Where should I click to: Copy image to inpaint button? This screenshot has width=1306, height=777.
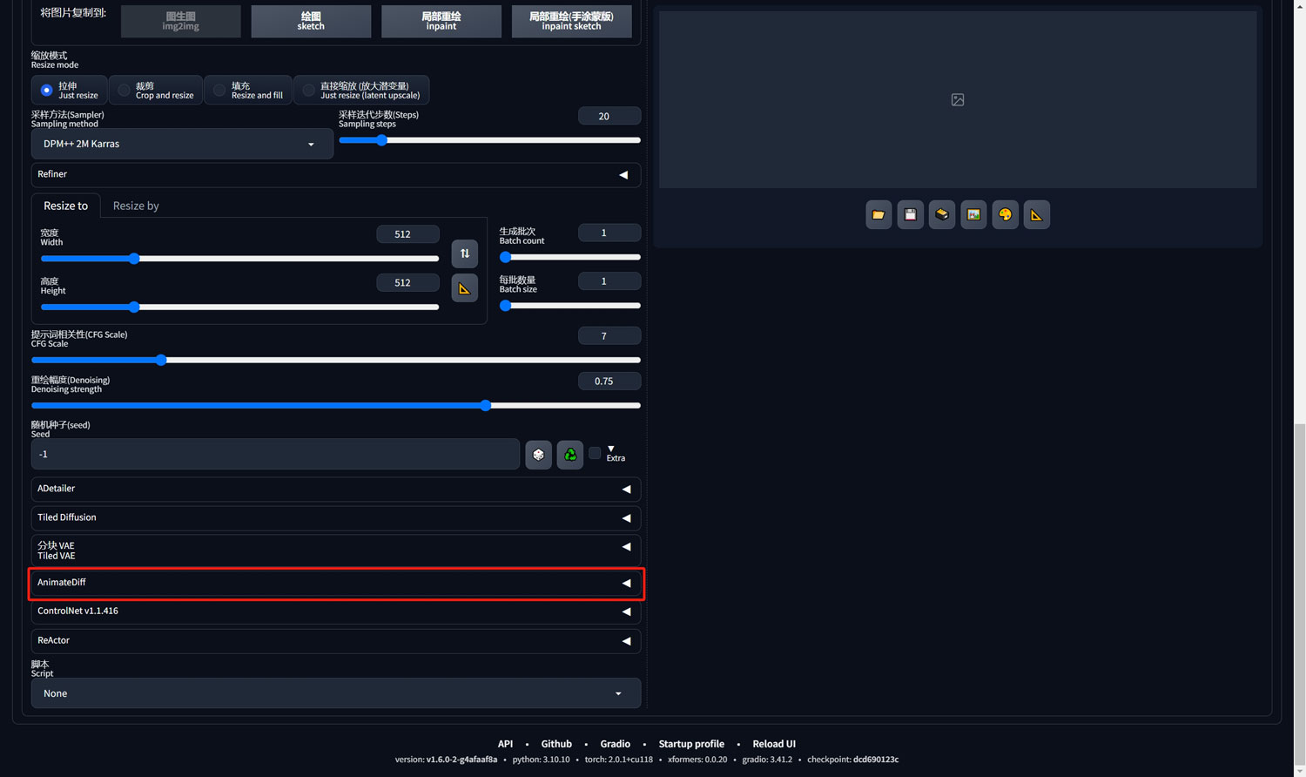tap(441, 21)
